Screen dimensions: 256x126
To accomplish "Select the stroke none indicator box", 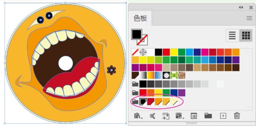I will tap(142, 40).
